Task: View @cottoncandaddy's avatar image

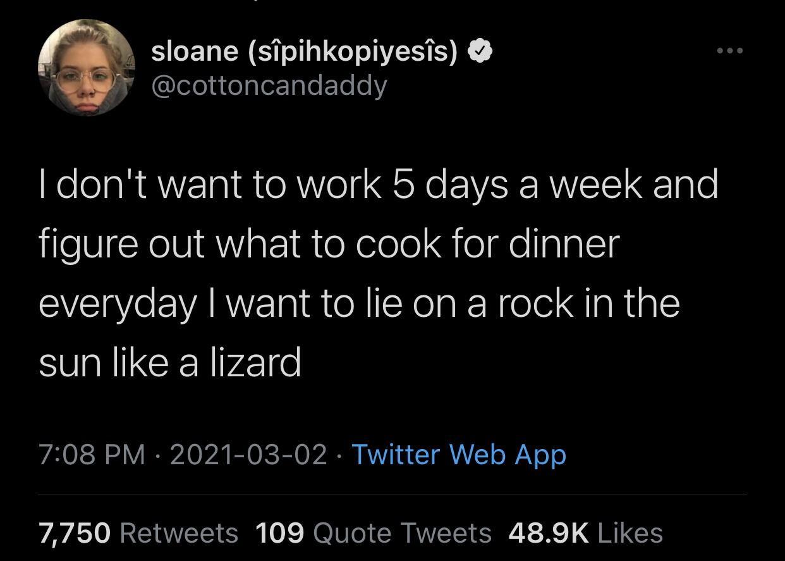Action: click(x=87, y=66)
